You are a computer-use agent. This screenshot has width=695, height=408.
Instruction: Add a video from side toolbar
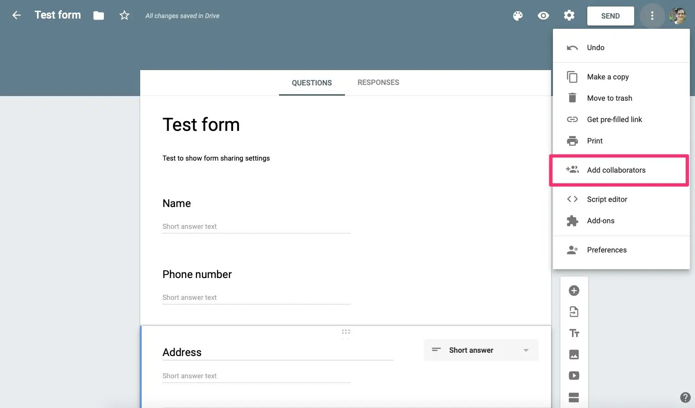pyautogui.click(x=574, y=376)
